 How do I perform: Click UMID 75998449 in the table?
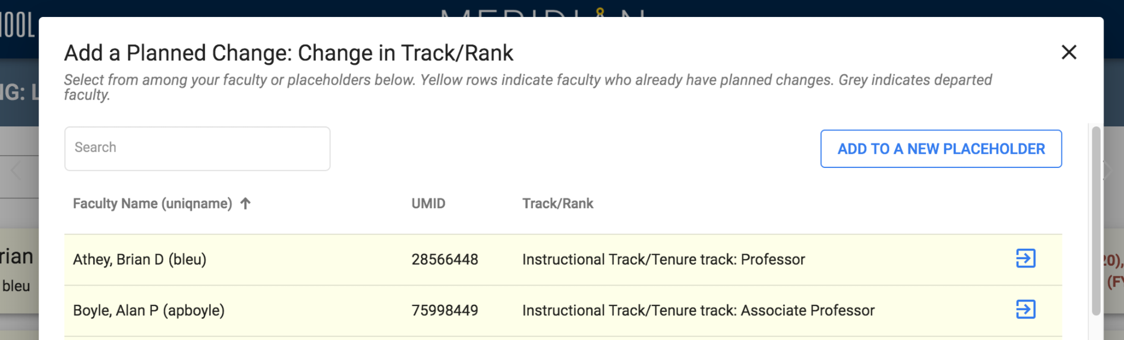(x=445, y=310)
